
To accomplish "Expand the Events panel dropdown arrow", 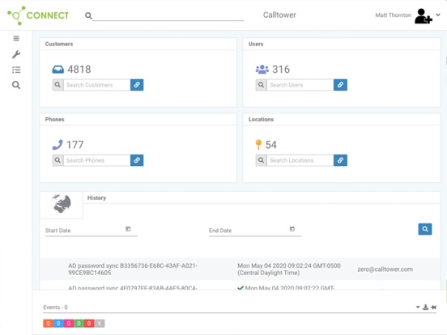I will click(x=418, y=307).
